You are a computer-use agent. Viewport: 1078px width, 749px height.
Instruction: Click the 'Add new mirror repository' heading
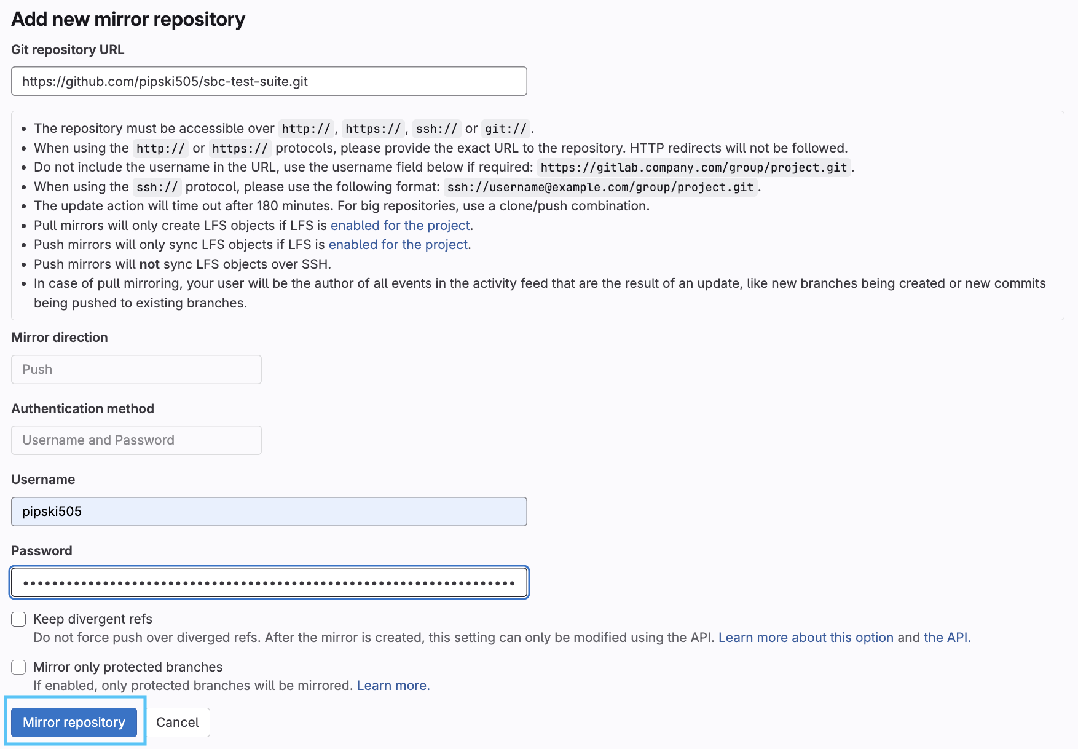click(x=128, y=19)
